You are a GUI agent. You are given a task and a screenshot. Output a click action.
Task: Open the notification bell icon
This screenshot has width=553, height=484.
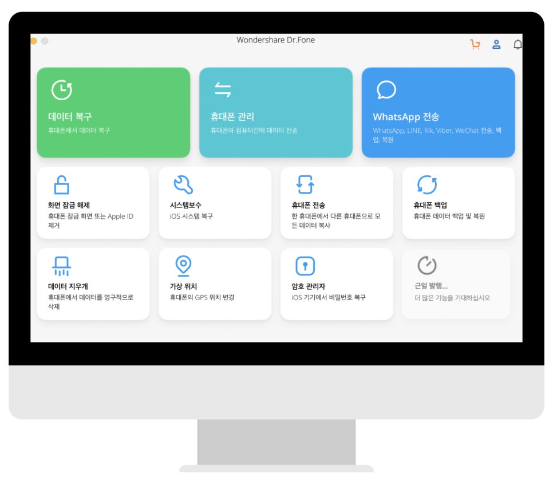pyautogui.click(x=518, y=45)
